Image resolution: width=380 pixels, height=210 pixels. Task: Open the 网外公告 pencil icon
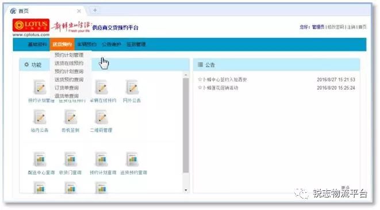coord(132,87)
